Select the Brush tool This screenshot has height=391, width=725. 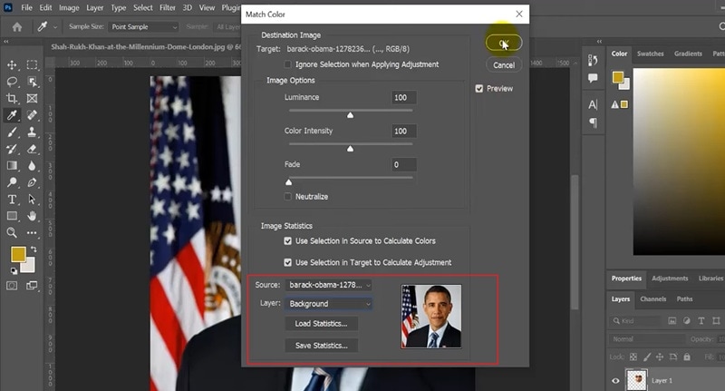point(12,132)
